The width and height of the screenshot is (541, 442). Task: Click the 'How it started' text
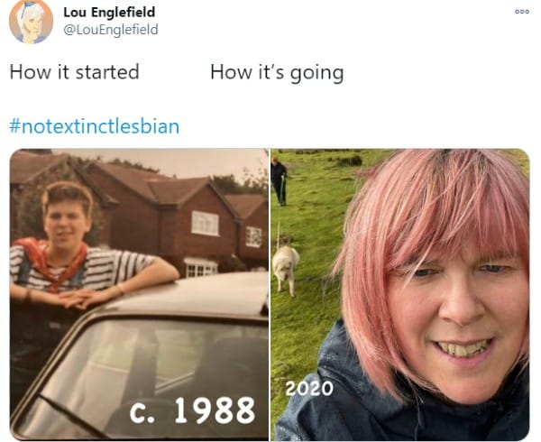(74, 72)
